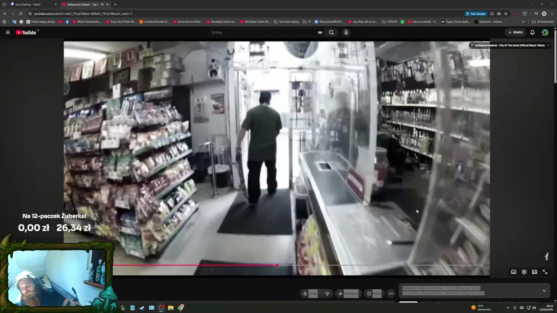Go to the YouTube home logo

(x=27, y=32)
